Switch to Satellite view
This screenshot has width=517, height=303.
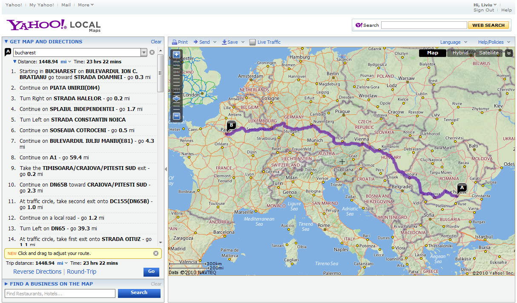489,53
